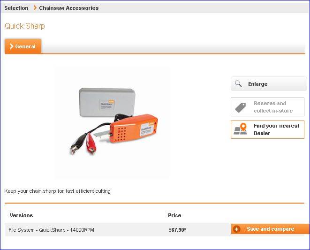Click the orange breadcrumb arrow after Selection
Image resolution: width=310 pixels, height=250 pixels.
35,8
